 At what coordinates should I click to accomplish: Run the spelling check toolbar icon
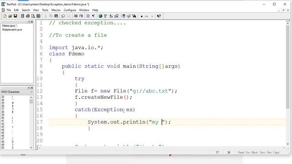[105, 16]
